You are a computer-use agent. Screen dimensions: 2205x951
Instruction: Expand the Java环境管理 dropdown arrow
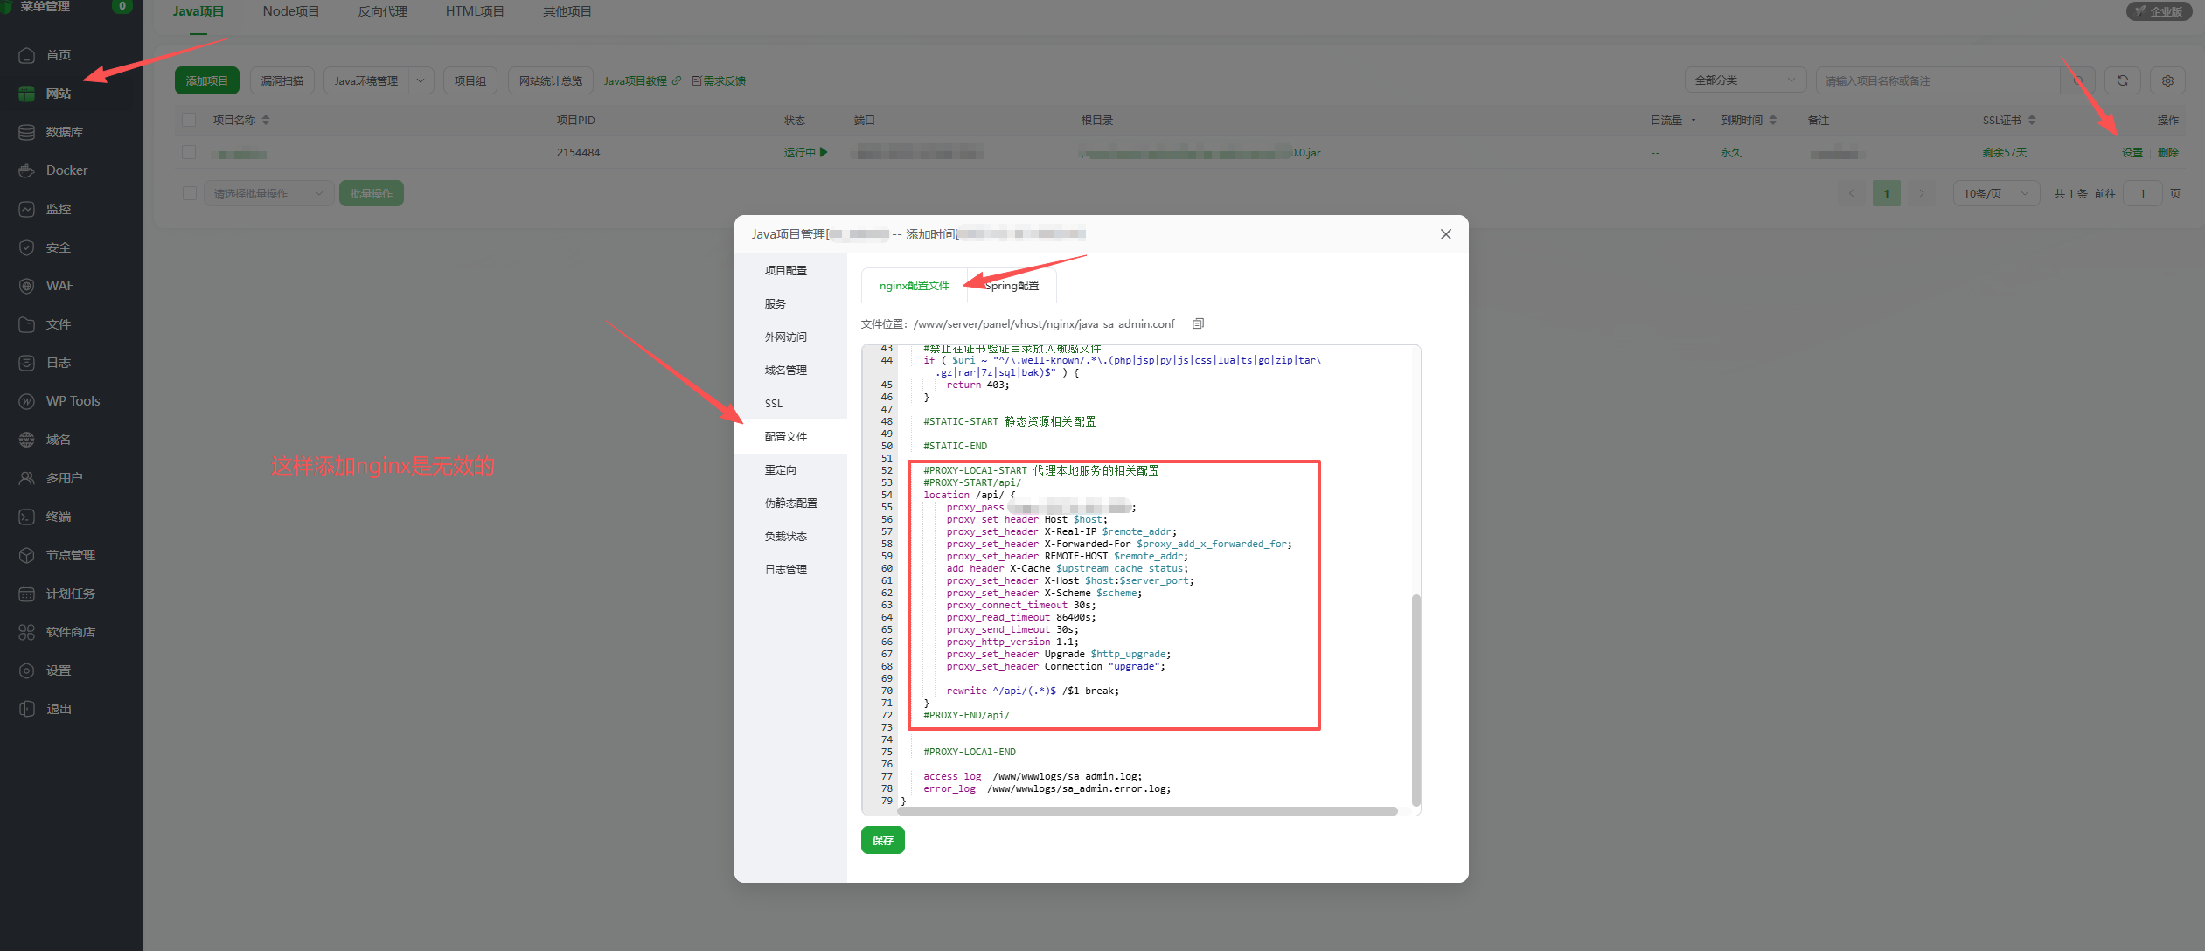click(x=421, y=80)
